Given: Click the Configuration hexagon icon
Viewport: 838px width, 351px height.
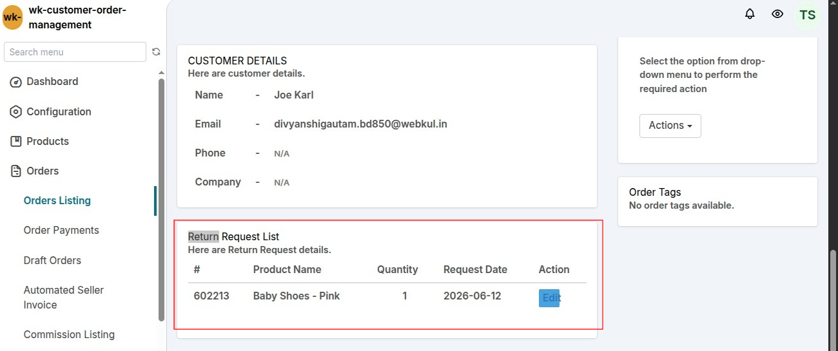Looking at the screenshot, I should pos(16,111).
